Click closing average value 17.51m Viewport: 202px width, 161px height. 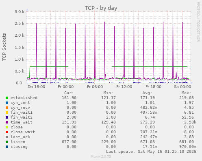point(150,147)
